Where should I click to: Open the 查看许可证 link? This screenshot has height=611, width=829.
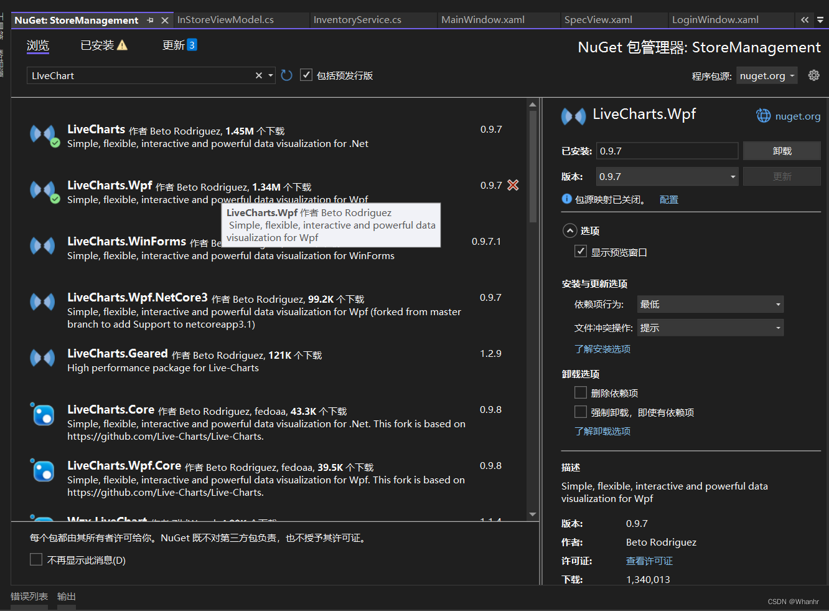coord(649,561)
